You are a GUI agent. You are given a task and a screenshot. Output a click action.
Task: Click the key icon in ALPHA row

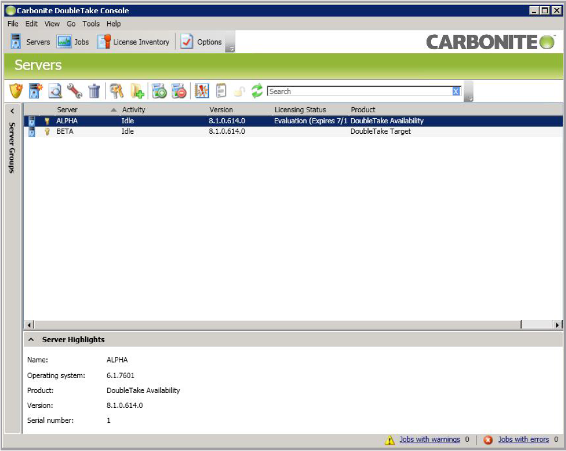click(x=47, y=121)
